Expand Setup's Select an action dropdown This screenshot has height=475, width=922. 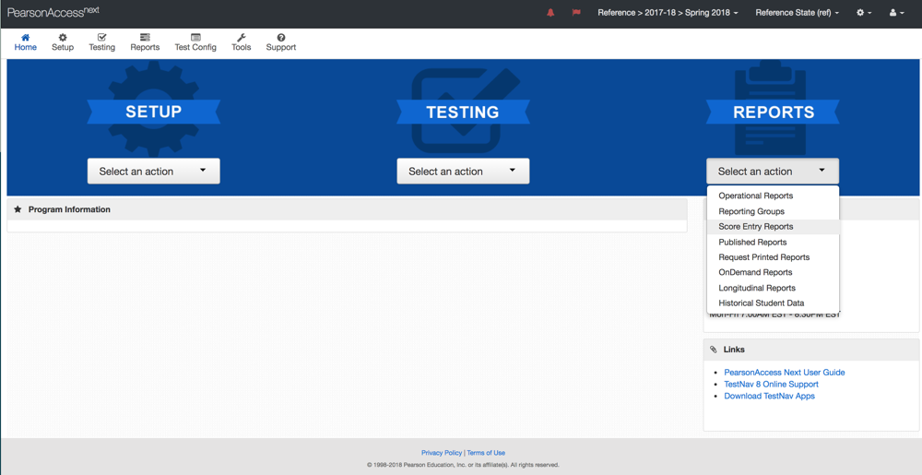click(153, 171)
